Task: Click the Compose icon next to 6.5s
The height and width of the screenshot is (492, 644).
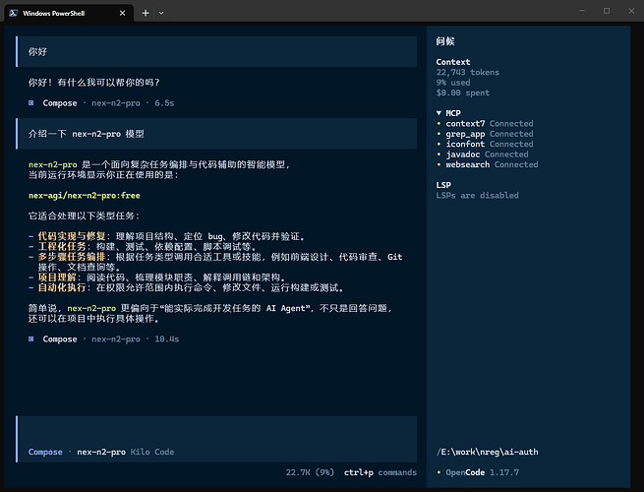Action: coord(31,102)
